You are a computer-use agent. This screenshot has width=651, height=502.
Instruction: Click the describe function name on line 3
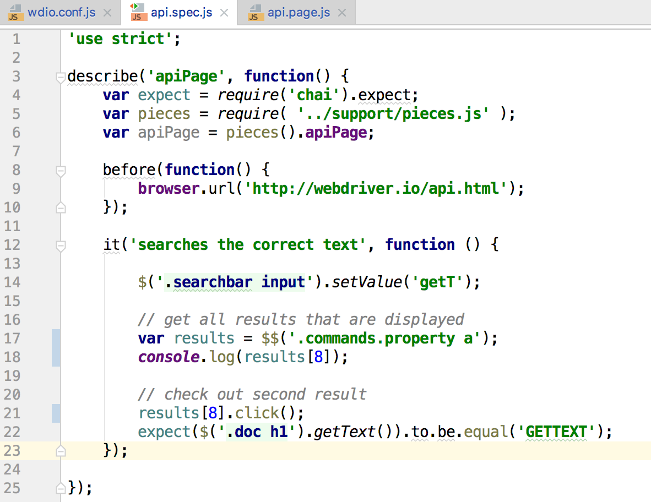(102, 77)
